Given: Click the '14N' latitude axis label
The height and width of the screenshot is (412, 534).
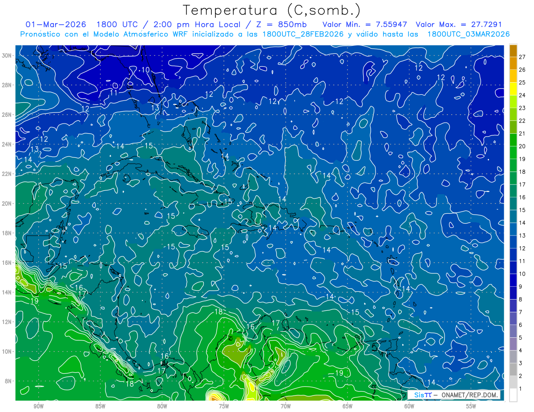Looking at the screenshot, I should [x=8, y=292].
